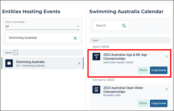Click the APR 7 date badge
The height and width of the screenshot is (111, 174).
click(x=96, y=57)
